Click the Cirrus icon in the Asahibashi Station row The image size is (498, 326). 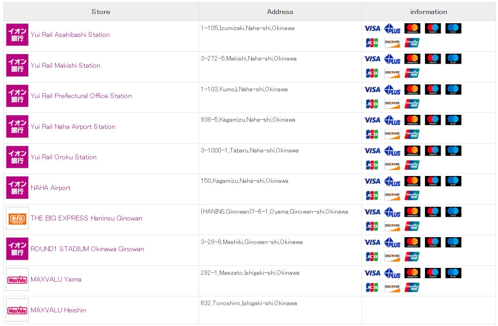click(x=453, y=28)
